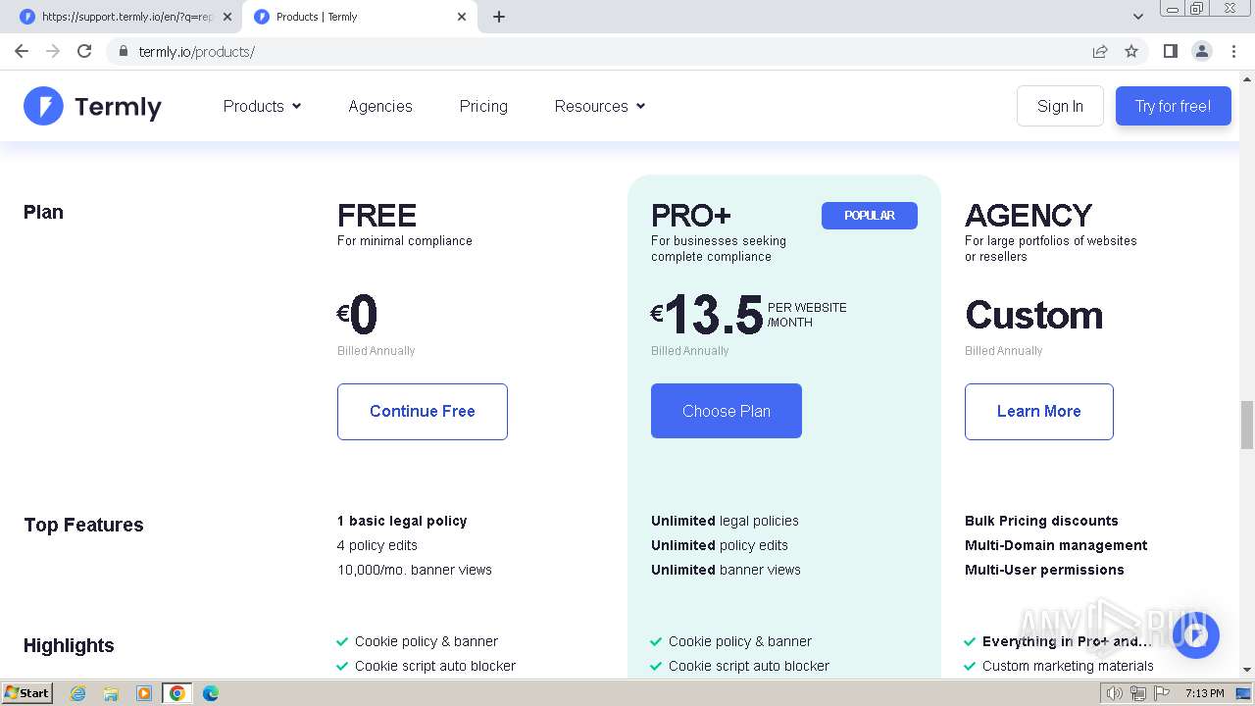Screen dimensions: 1255x706
Task: Click Choose Plan under PRO+
Action: point(727,411)
